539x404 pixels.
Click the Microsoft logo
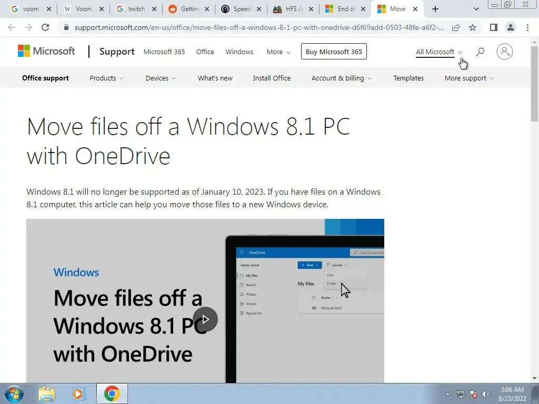click(x=46, y=51)
